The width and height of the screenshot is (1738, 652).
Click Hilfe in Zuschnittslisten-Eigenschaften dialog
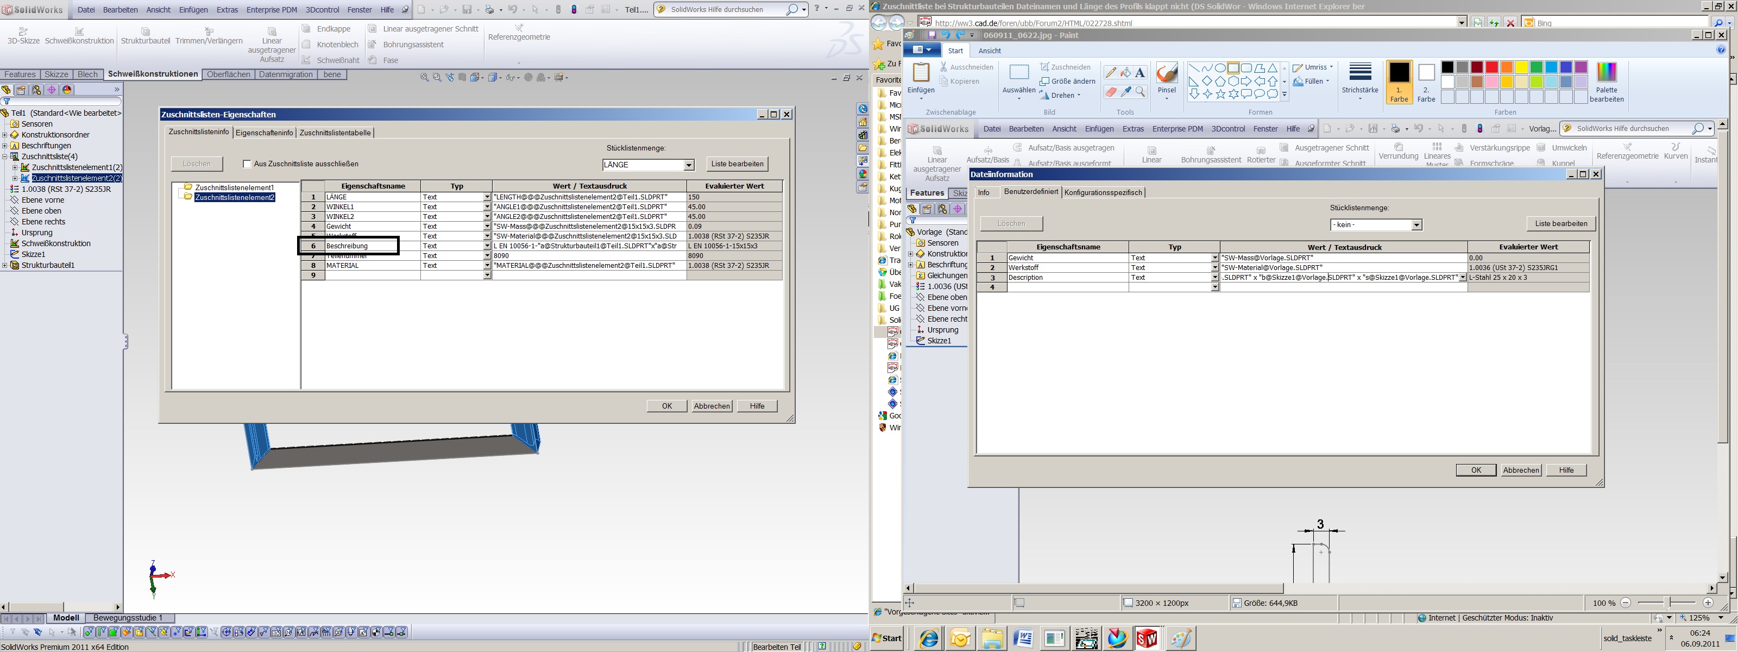[x=757, y=406]
